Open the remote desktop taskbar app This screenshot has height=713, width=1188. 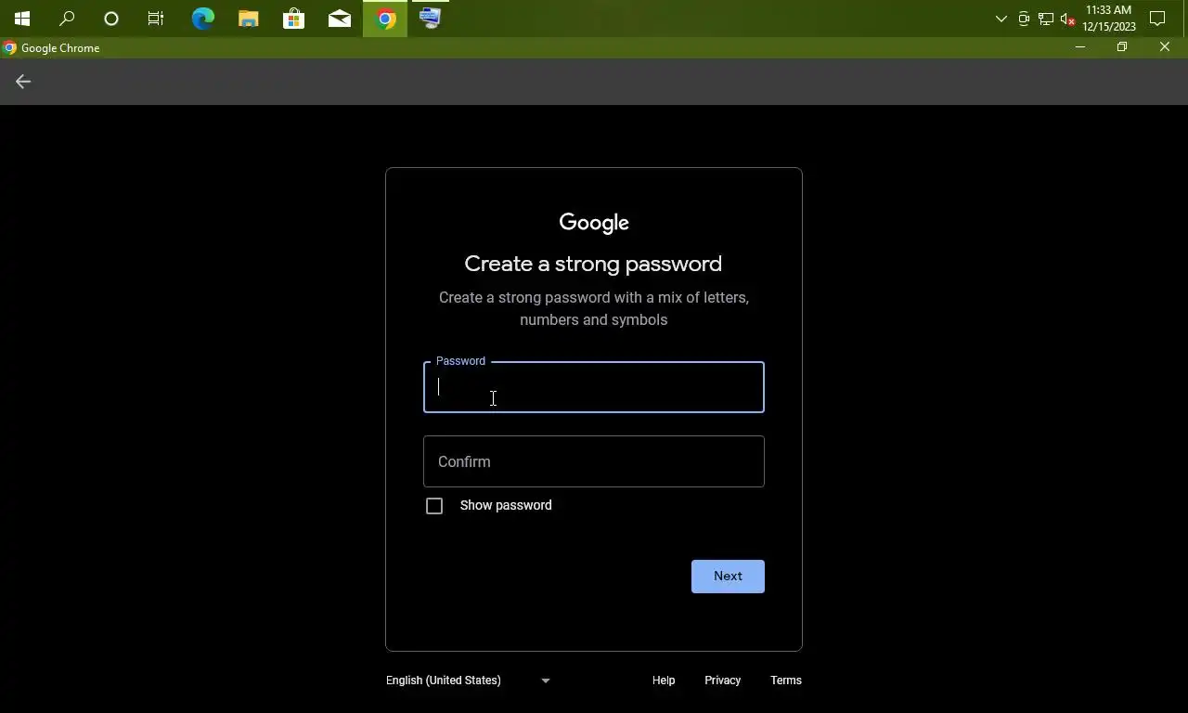pos(431,19)
